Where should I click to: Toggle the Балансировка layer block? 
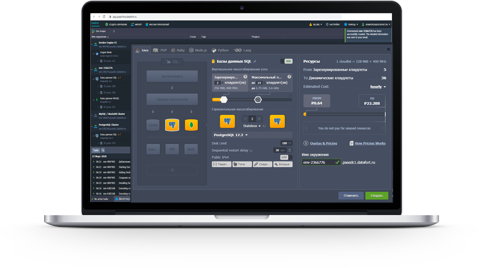pos(172,76)
